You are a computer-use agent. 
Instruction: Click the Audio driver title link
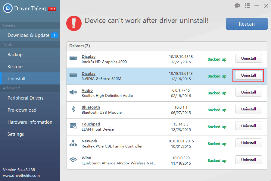click(x=87, y=91)
